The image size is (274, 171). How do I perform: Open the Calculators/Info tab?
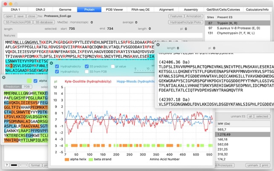(x=257, y=10)
